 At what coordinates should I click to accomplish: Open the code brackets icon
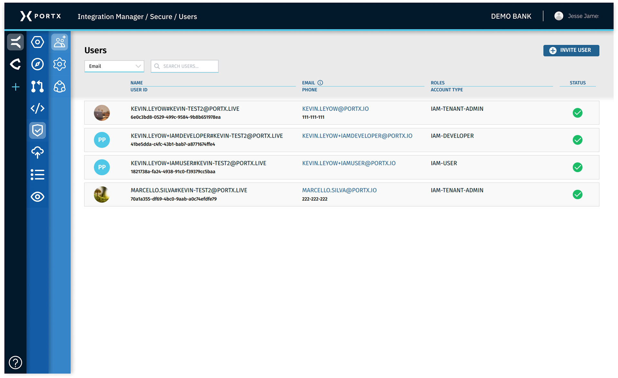37,108
